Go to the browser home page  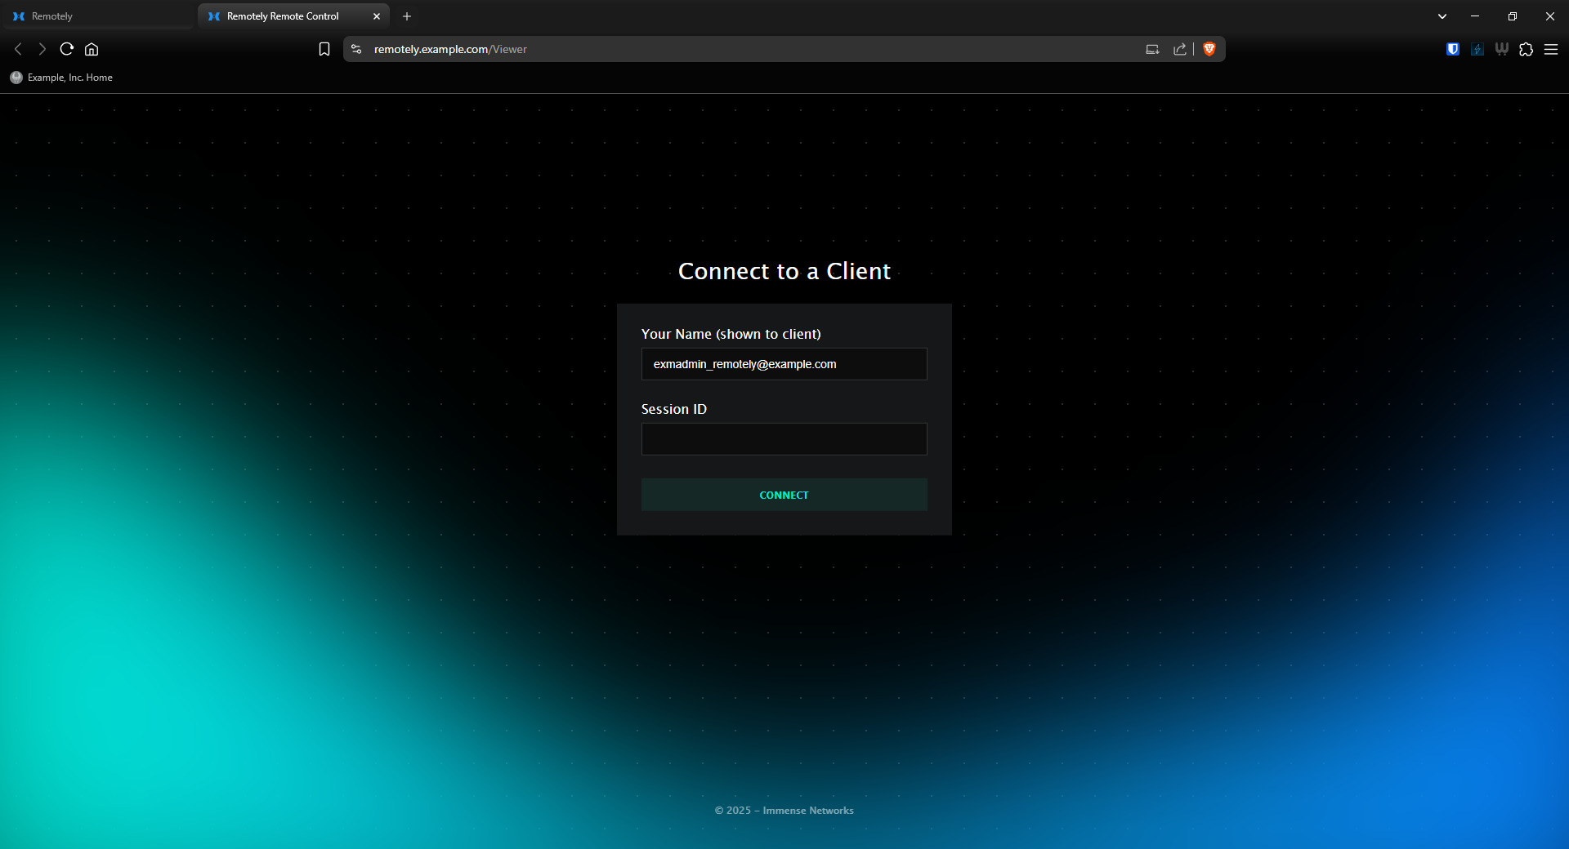click(92, 49)
